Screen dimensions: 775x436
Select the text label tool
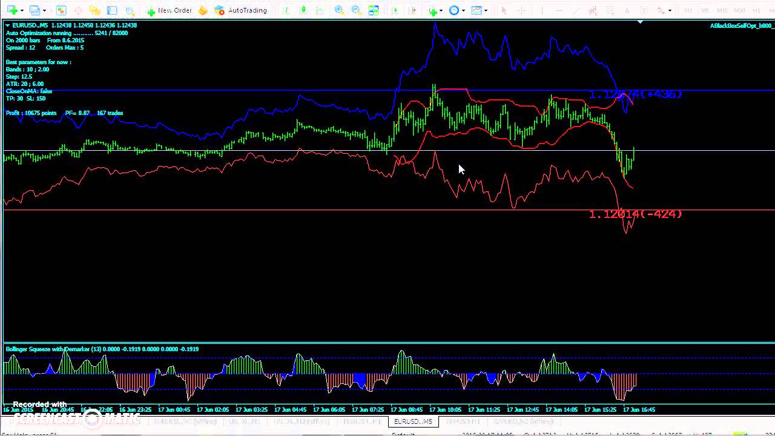[644, 10]
